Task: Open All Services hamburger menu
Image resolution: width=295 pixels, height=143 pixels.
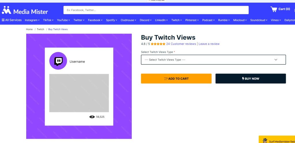Action: (x=12, y=20)
